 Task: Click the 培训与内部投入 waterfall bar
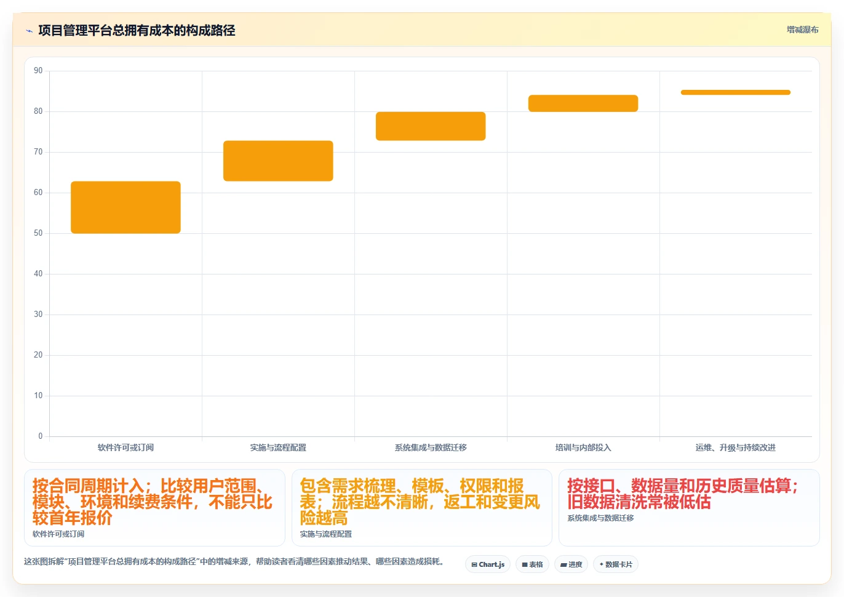(x=583, y=103)
